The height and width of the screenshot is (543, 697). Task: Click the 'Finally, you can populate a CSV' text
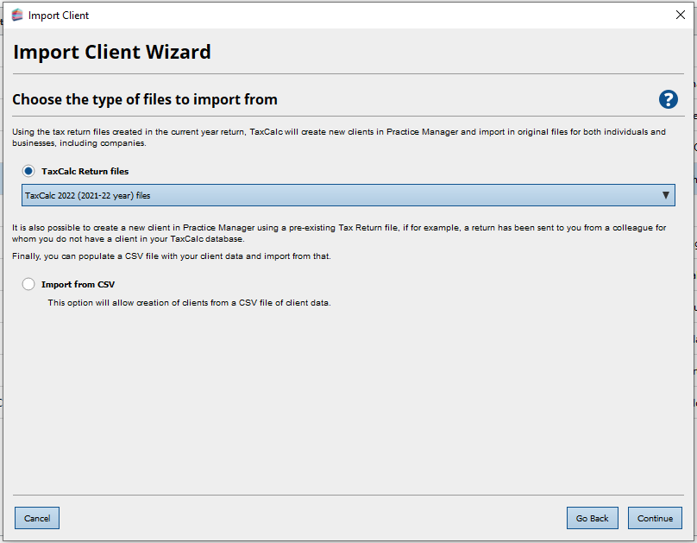click(171, 256)
